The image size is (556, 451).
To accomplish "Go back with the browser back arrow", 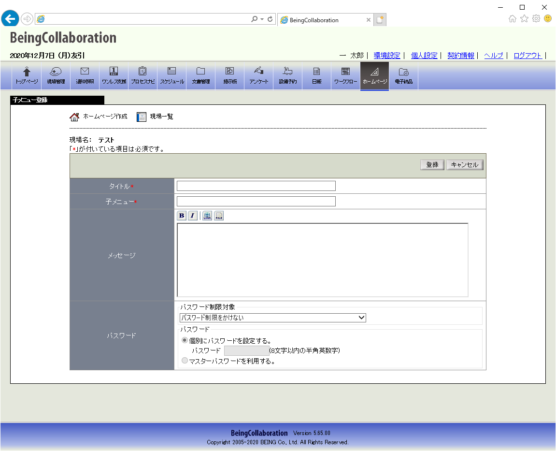I will click(x=10, y=18).
